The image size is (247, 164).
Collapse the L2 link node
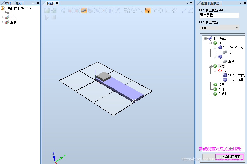(x=215, y=57)
